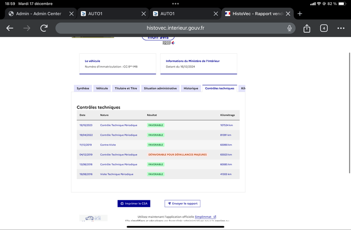Click DÉFAVORABLE POUR DÉFAILLANCES MAJEURES badge
This screenshot has width=351, height=230.
178,155
